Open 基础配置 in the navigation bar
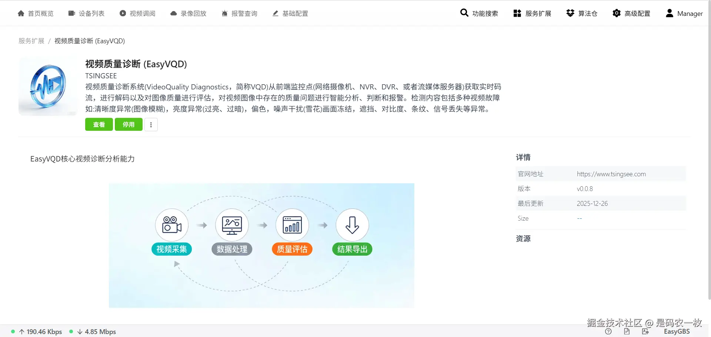Image resolution: width=711 pixels, height=337 pixels. (290, 14)
